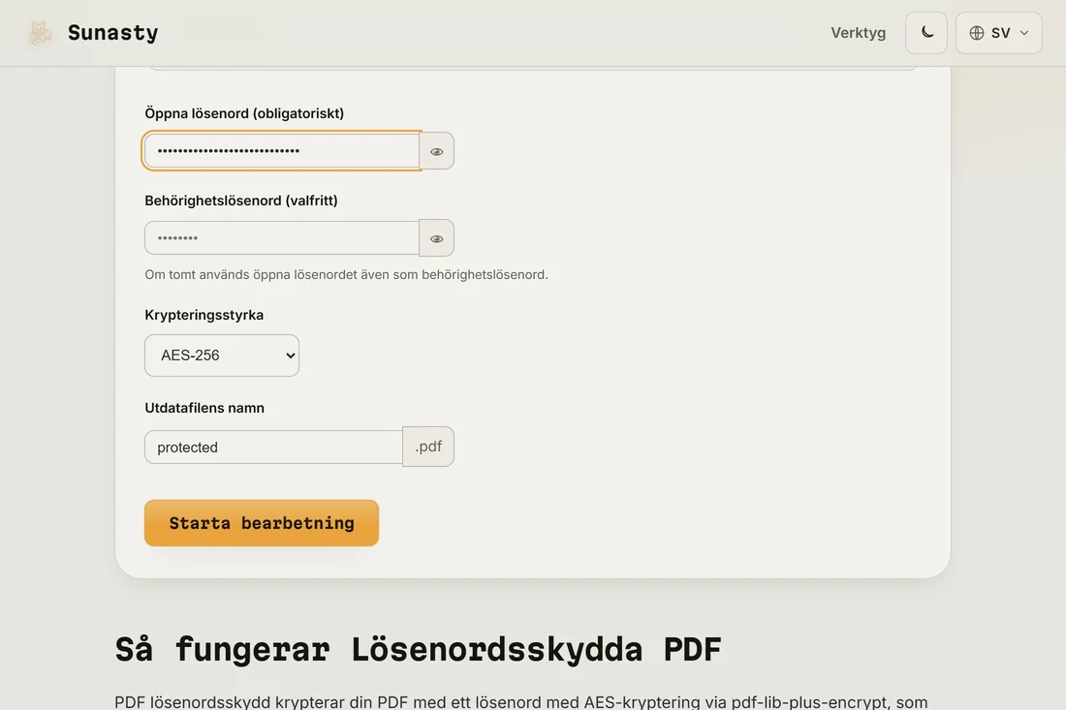Image resolution: width=1066 pixels, height=710 pixels.
Task: Click the Sunasty cat logo icon
Action: point(40,33)
